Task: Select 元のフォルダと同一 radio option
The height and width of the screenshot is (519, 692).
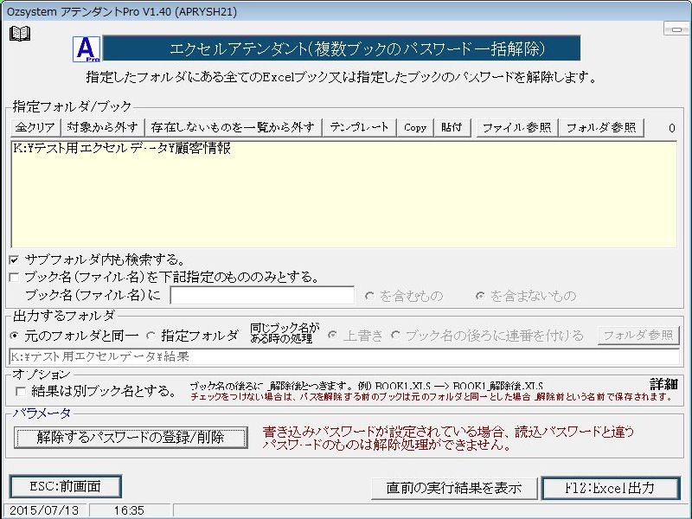Action: 15,336
